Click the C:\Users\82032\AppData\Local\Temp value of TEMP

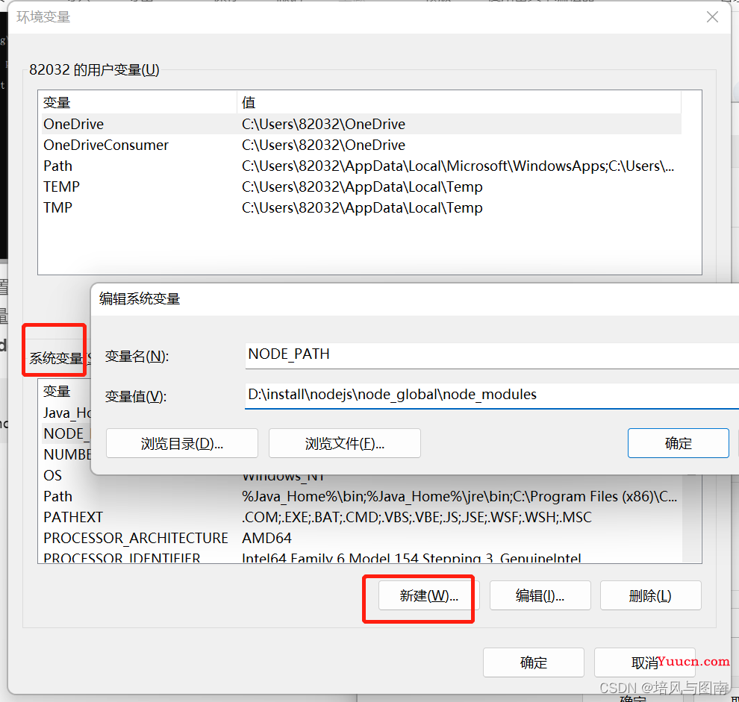click(362, 187)
